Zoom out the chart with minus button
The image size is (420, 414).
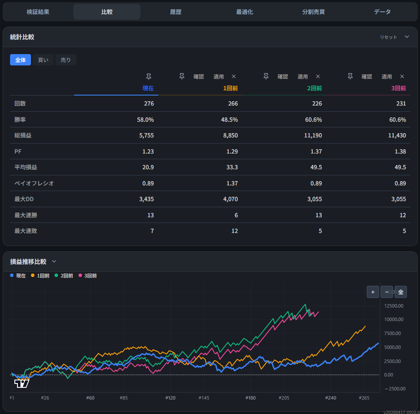(x=387, y=292)
